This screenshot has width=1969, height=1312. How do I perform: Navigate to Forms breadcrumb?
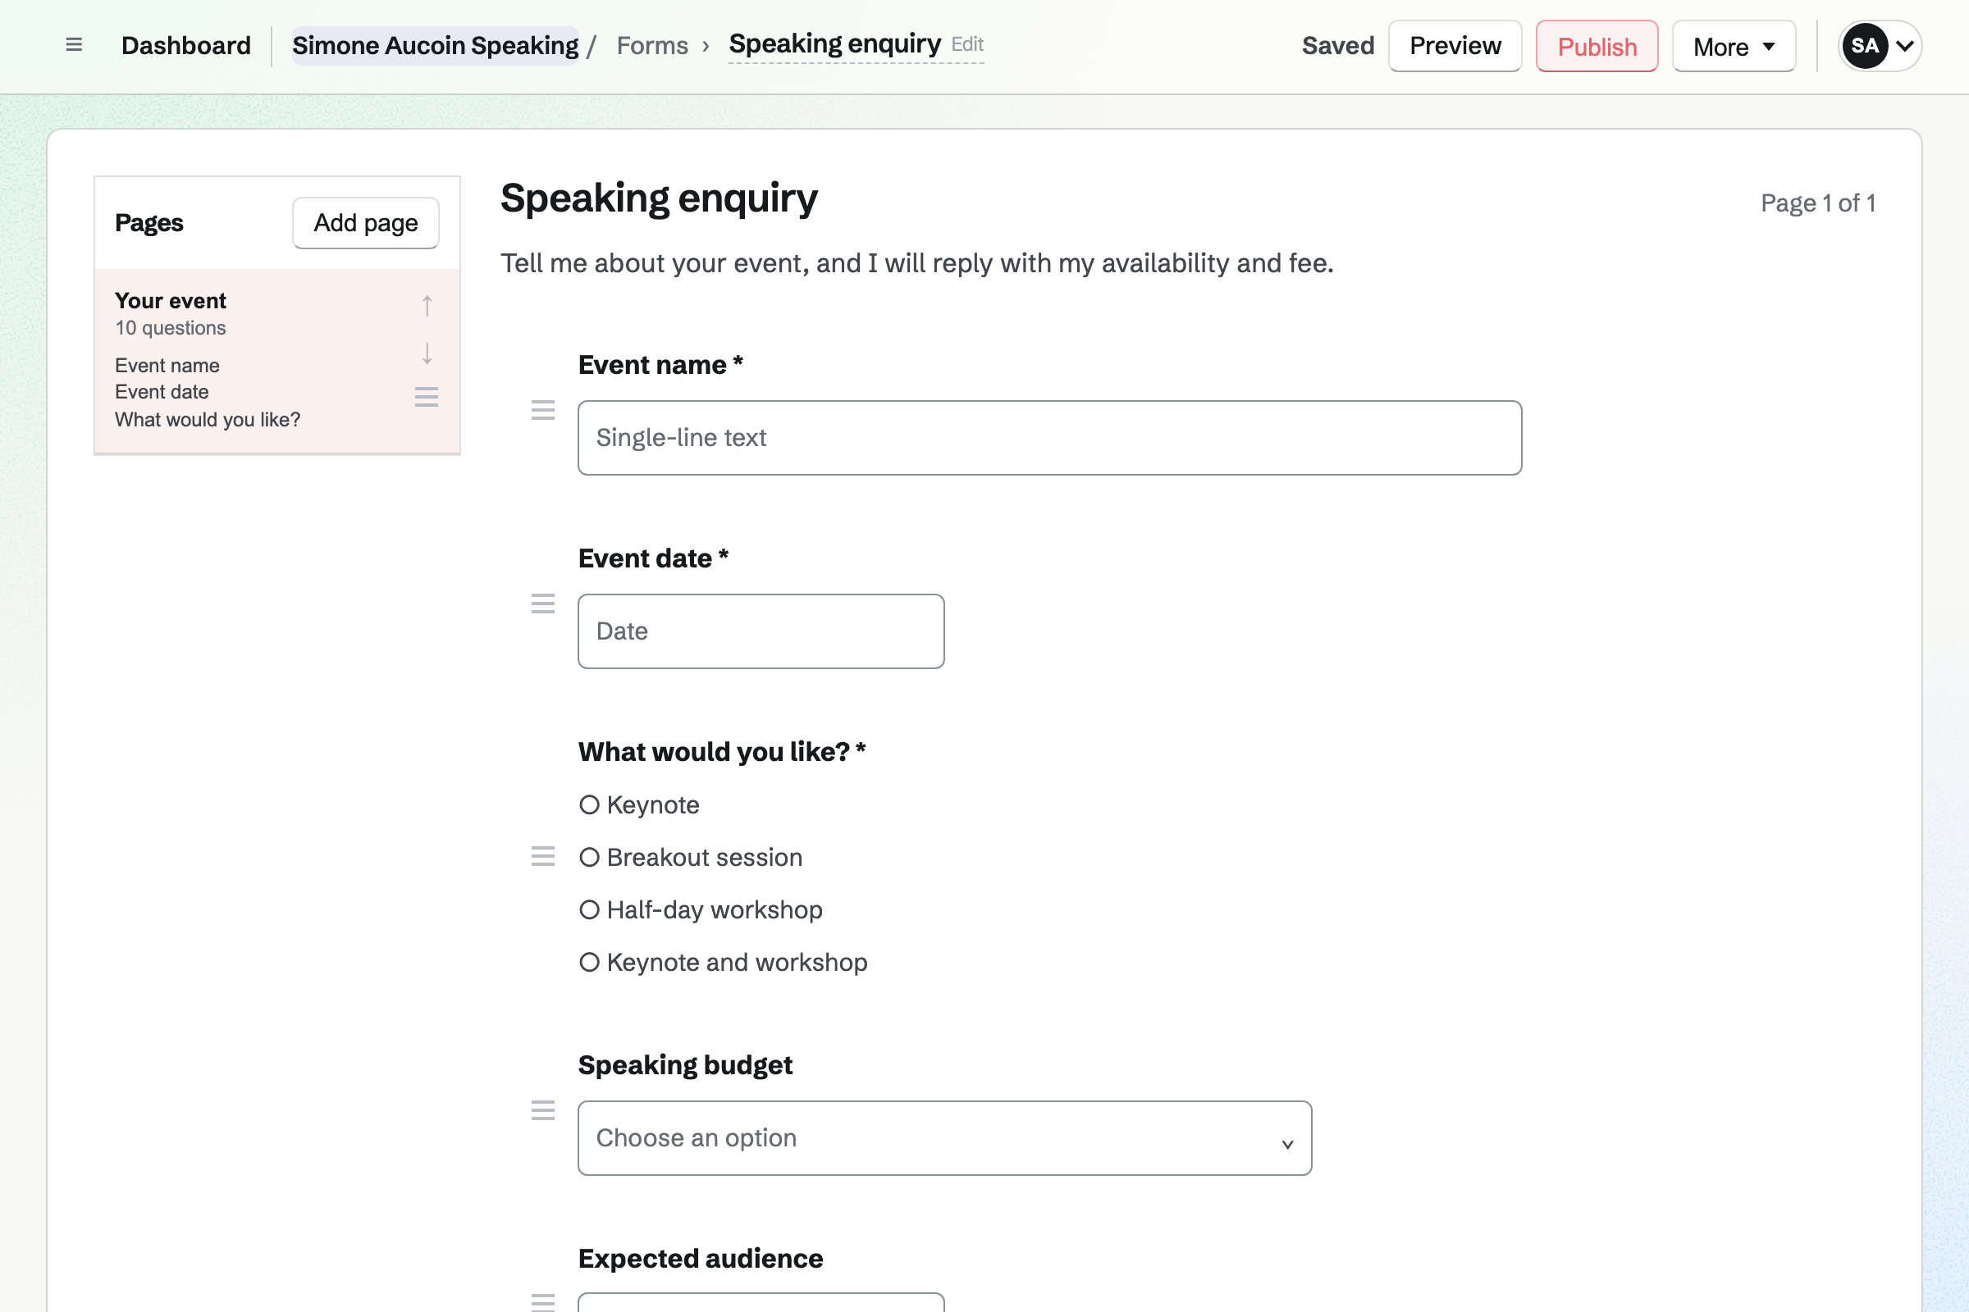pos(652,45)
